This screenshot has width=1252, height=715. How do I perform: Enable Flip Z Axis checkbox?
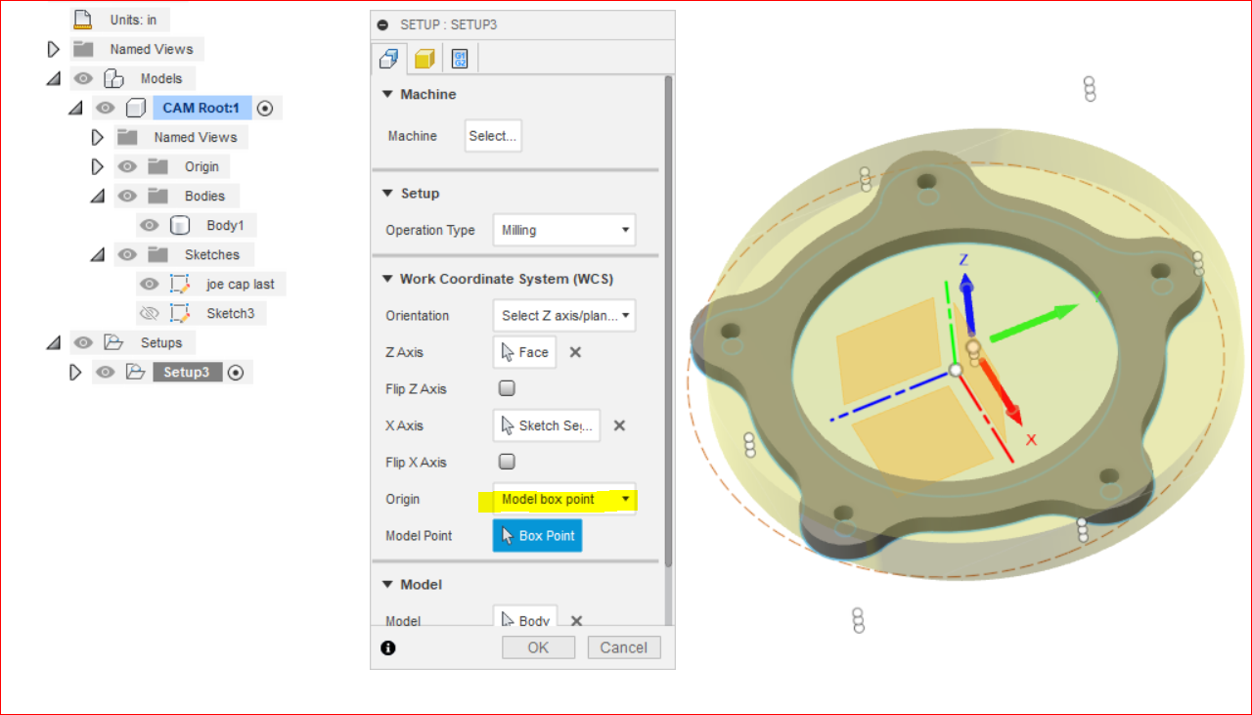[x=507, y=388]
